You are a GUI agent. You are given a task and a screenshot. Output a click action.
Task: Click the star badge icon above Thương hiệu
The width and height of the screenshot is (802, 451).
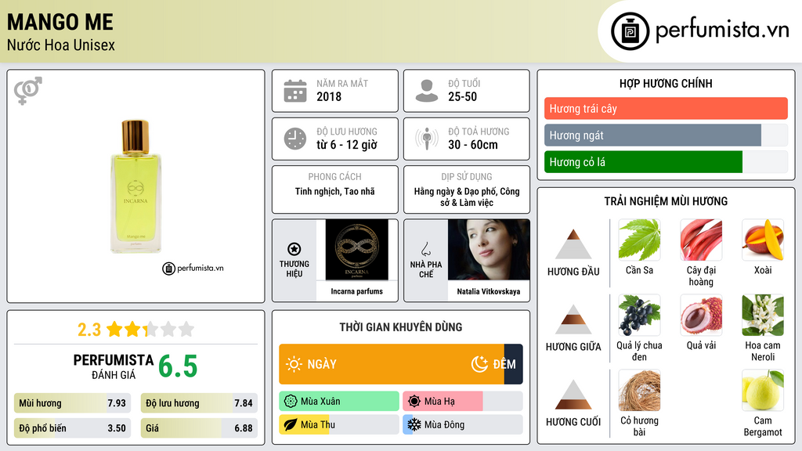point(294,249)
